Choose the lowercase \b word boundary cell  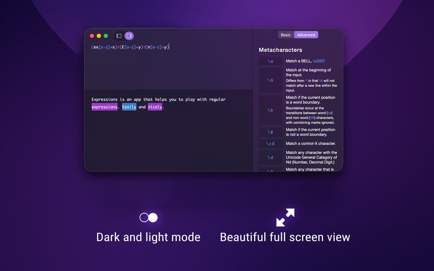coord(270,110)
